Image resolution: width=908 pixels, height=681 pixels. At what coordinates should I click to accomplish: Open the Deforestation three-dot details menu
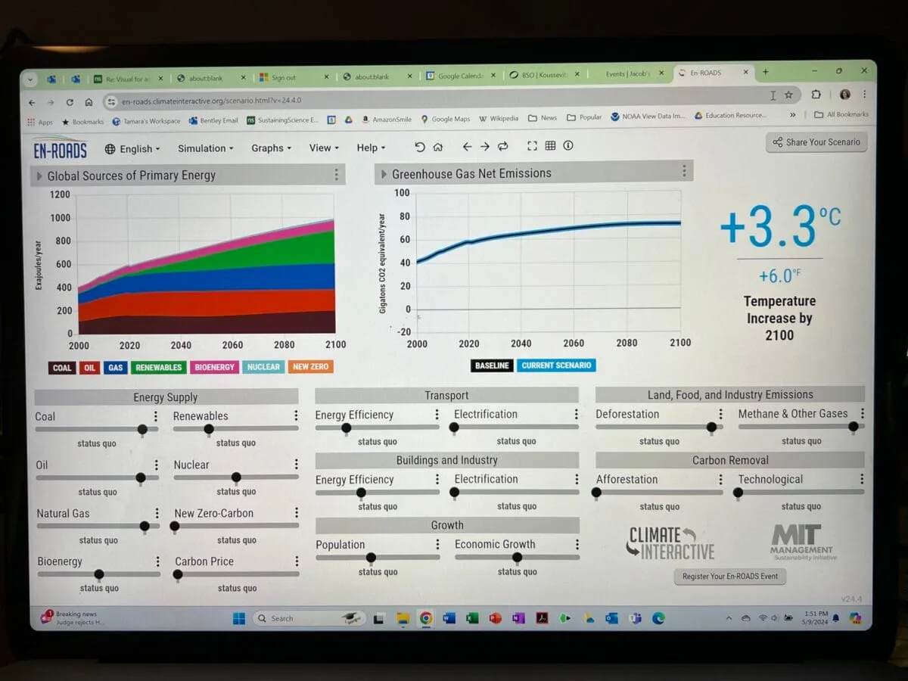pyautogui.click(x=720, y=414)
